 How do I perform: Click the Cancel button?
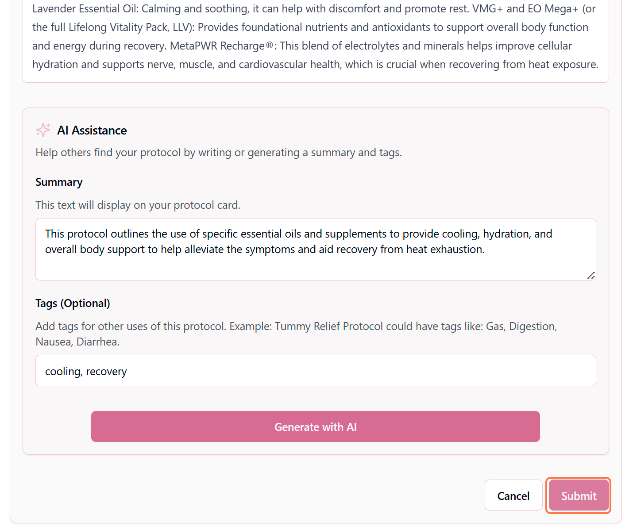coord(513,495)
